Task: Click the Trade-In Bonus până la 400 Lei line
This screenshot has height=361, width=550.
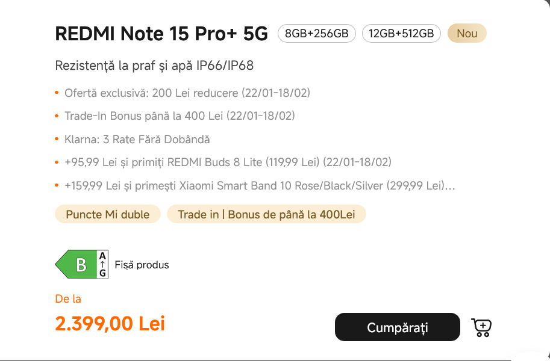Action: [x=180, y=116]
